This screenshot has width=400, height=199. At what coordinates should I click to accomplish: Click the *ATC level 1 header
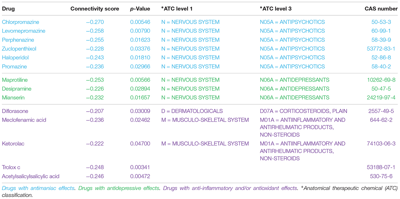(177, 9)
